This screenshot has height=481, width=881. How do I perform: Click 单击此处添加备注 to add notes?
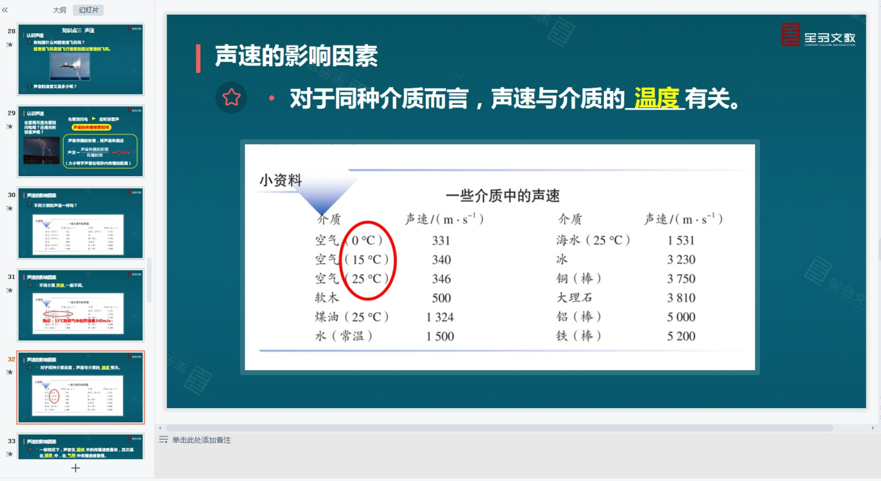click(x=201, y=440)
